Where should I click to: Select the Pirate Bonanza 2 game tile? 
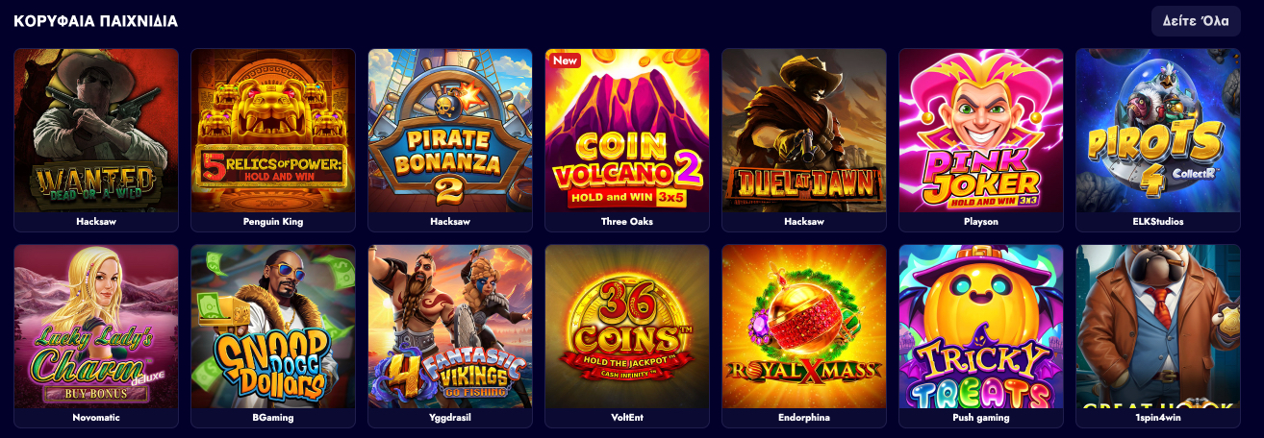(450, 131)
